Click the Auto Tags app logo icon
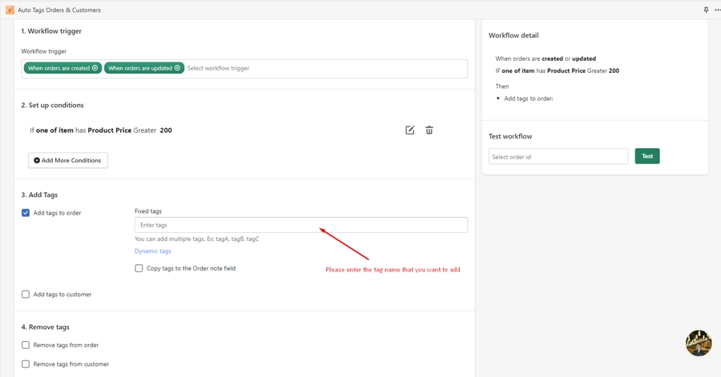721x377 pixels. coord(10,10)
